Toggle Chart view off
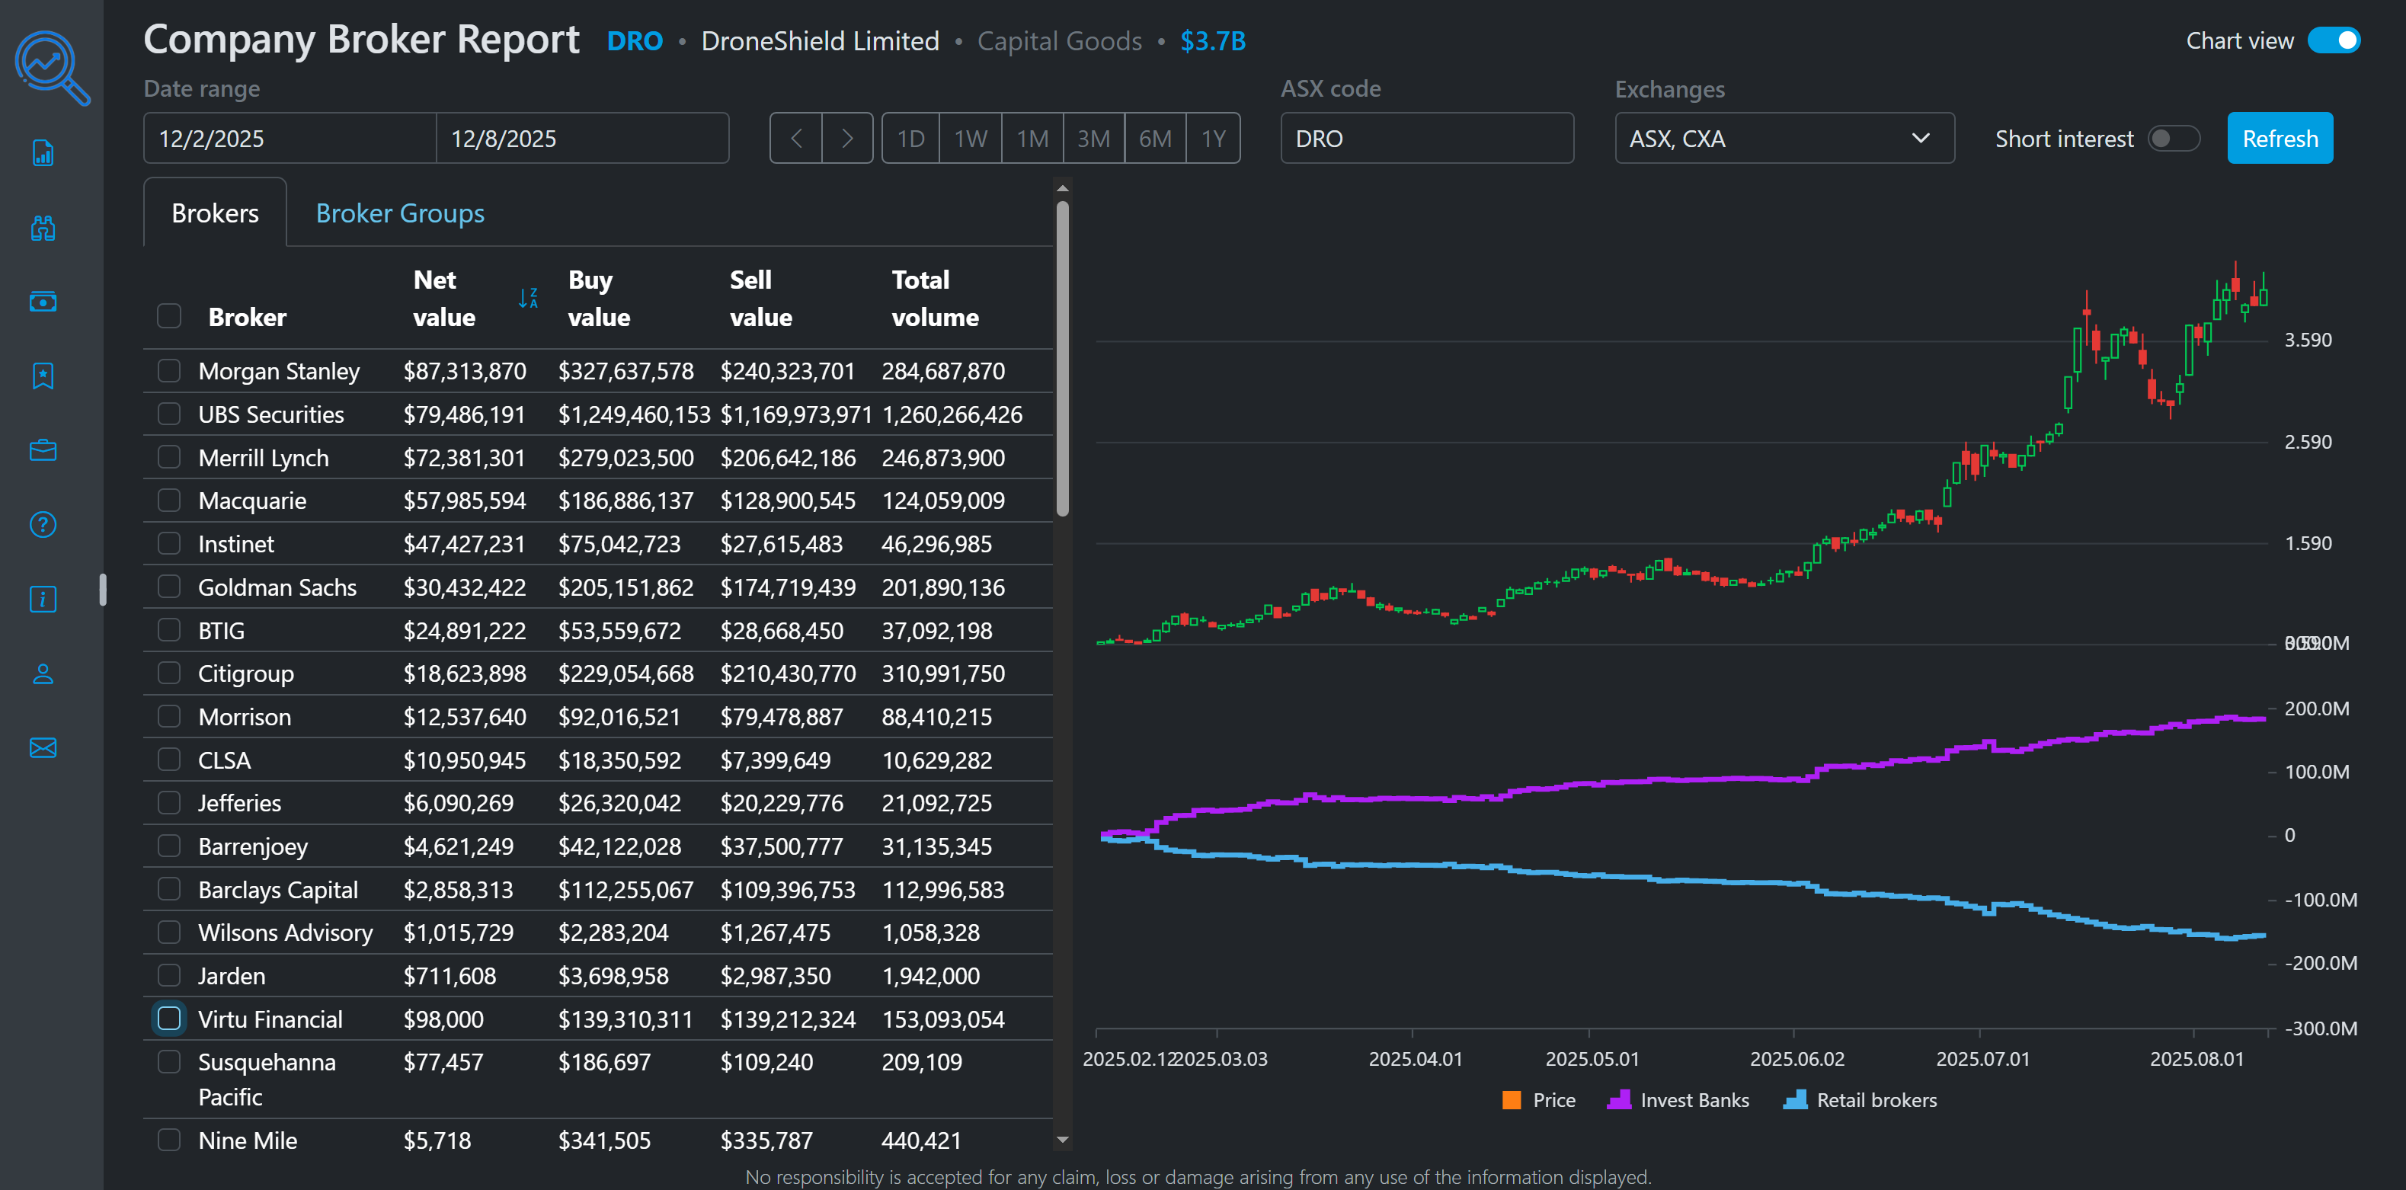 (x=2334, y=40)
